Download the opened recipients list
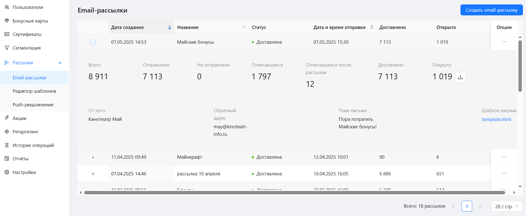The image size is (526, 216). (x=460, y=77)
